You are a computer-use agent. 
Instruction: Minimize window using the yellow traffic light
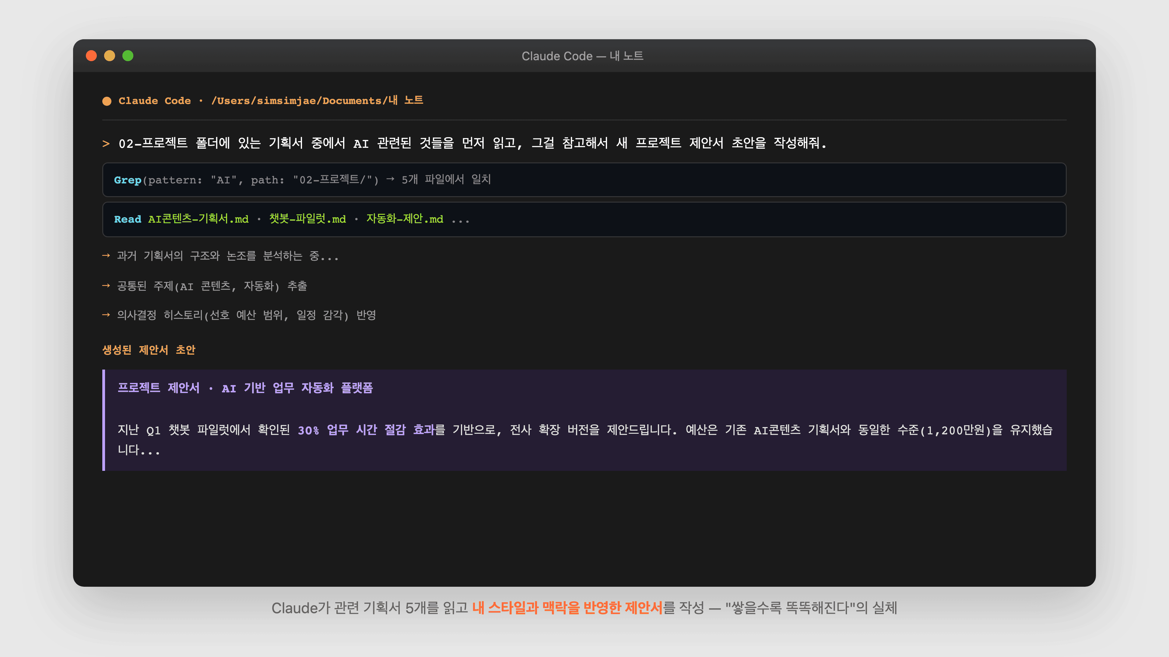(109, 56)
